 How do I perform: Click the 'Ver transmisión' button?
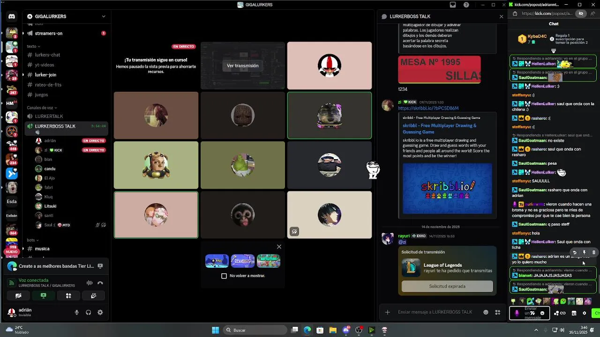coord(242,66)
